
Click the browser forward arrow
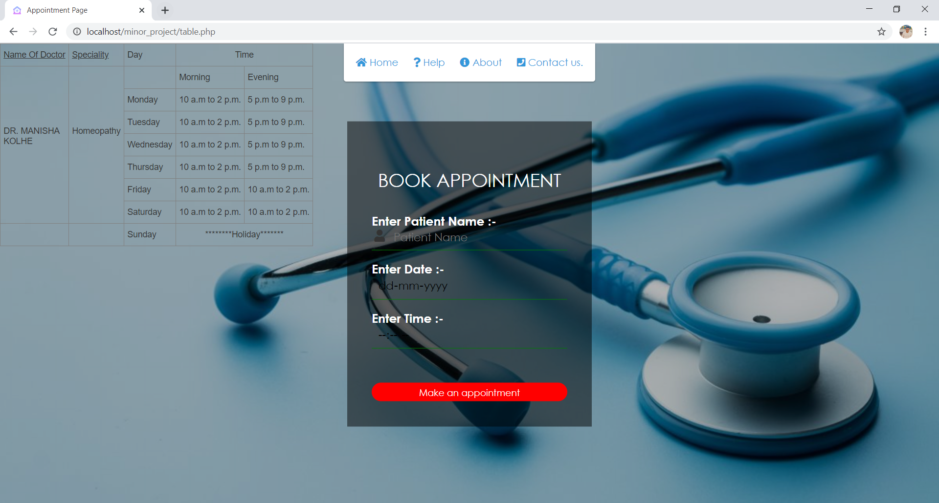[33, 32]
